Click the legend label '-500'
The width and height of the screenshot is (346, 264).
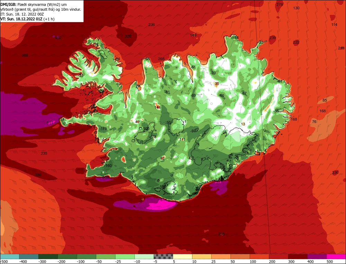[x=4, y=262]
